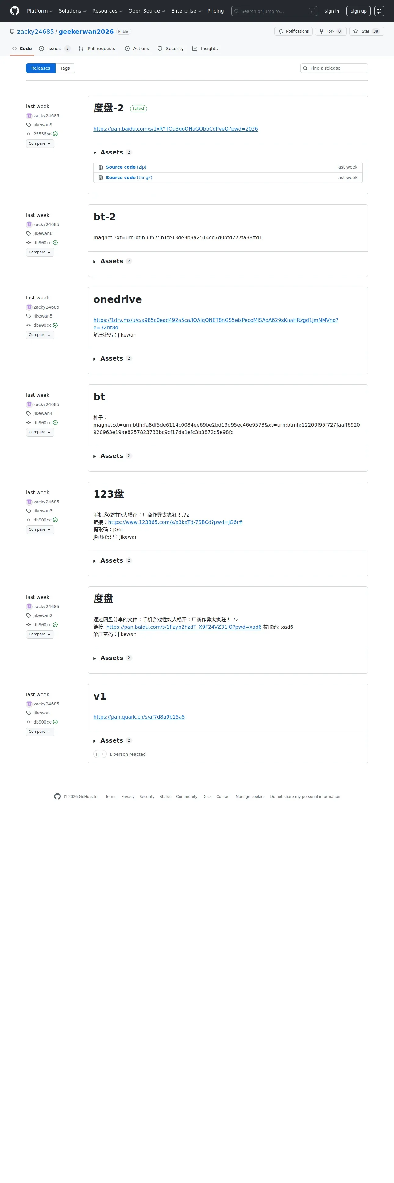Image resolution: width=394 pixels, height=1183 pixels.
Task: Click the star icon in Star button
Action: click(355, 31)
